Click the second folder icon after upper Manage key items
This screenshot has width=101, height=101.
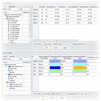pyautogui.click(x=90, y=44)
